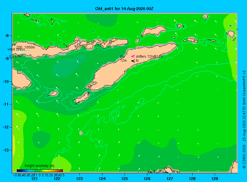Click latitude tick label -12
This screenshot has width=247, height=182.
[x=5, y=127]
